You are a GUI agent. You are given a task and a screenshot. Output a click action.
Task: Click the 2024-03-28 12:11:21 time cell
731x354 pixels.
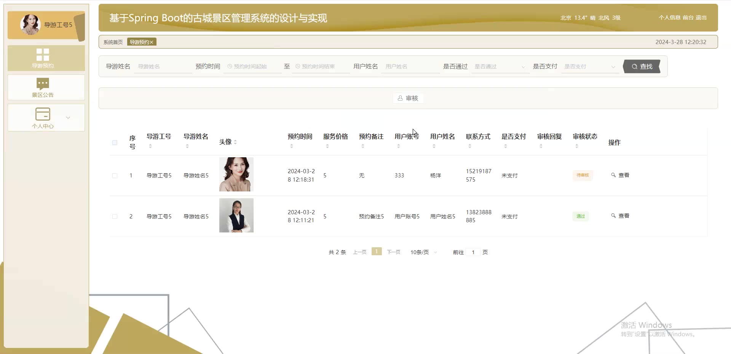coord(301,216)
